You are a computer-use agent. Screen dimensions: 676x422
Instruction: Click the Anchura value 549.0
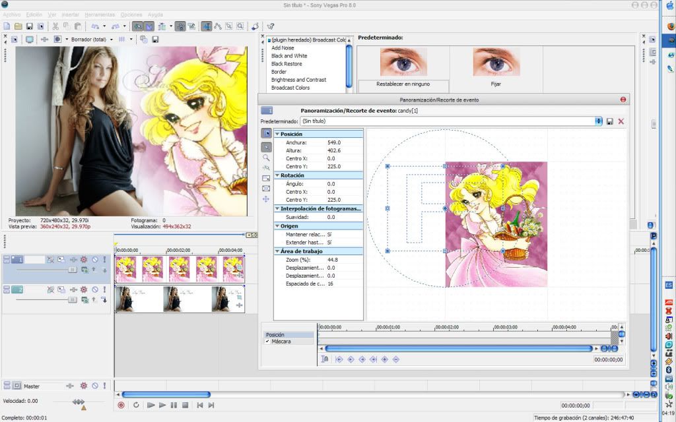point(334,142)
